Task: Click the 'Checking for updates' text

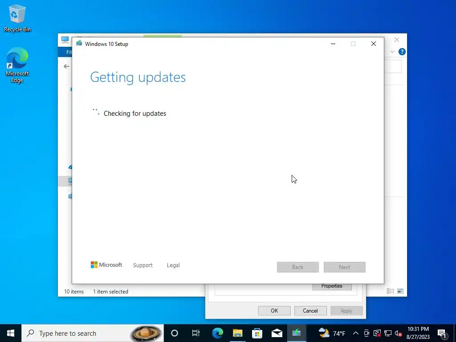Action: coord(135,114)
